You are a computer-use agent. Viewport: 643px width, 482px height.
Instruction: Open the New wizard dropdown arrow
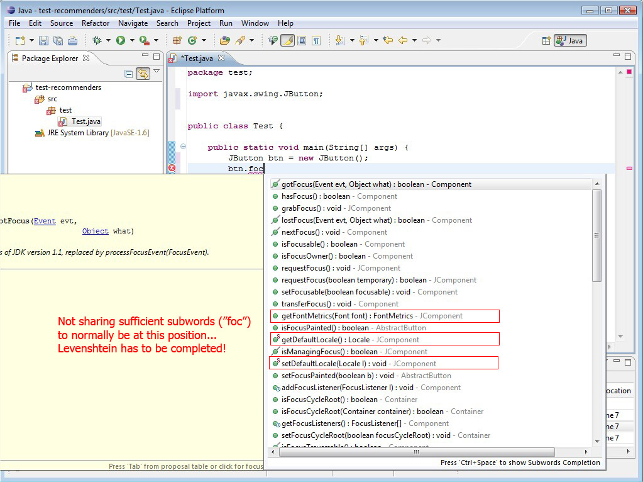(31, 40)
